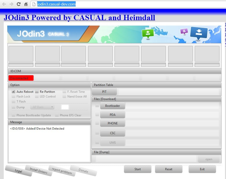Enable the checkbox next to PHONE
The image size is (226, 179).
(x=97, y=123)
